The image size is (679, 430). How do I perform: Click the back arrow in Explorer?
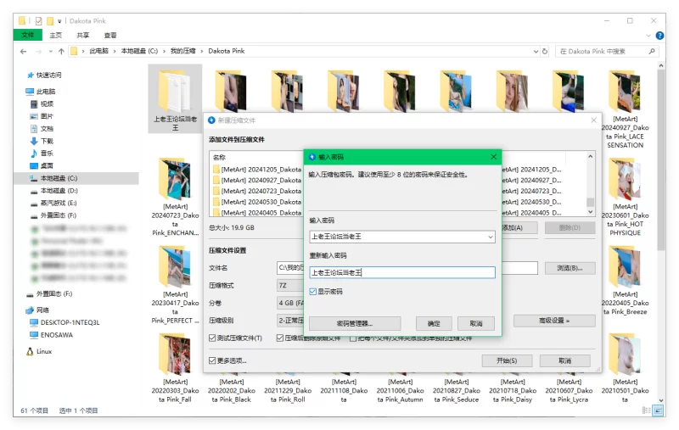click(x=24, y=52)
